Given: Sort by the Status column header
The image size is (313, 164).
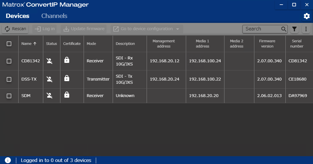Looking at the screenshot, I should click(51, 44).
